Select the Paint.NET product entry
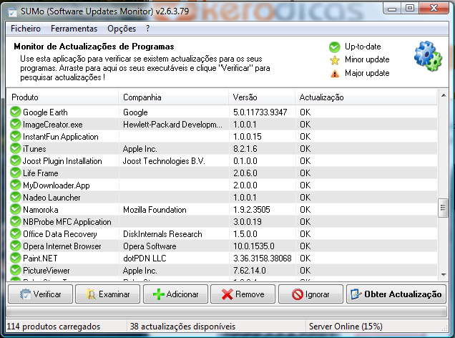The height and width of the screenshot is (338, 455). (x=40, y=259)
